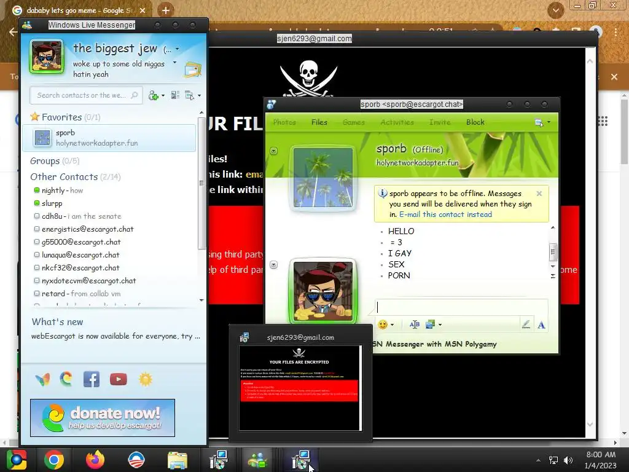The image size is (629, 472).
Task: Click the network tray icon
Action: coord(553,460)
